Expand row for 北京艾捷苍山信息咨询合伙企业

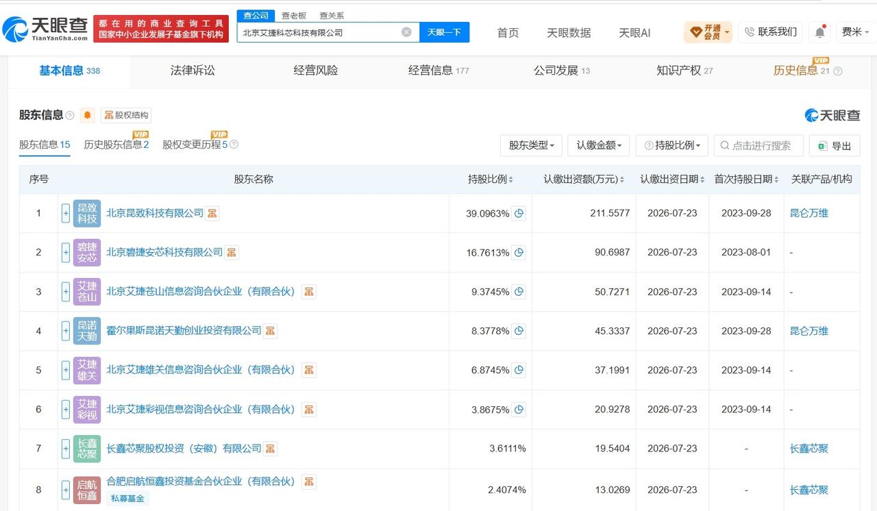tap(66, 292)
